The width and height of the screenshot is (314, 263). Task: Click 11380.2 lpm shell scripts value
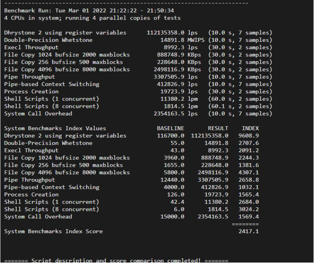pos(179,99)
